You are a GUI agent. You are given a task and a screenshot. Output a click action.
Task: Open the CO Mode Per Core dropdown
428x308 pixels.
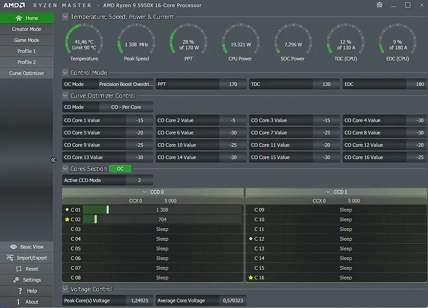point(126,107)
